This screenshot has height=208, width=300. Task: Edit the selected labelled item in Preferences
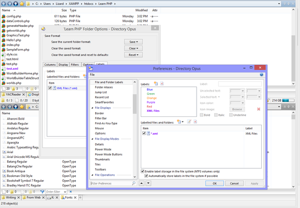click(x=189, y=122)
